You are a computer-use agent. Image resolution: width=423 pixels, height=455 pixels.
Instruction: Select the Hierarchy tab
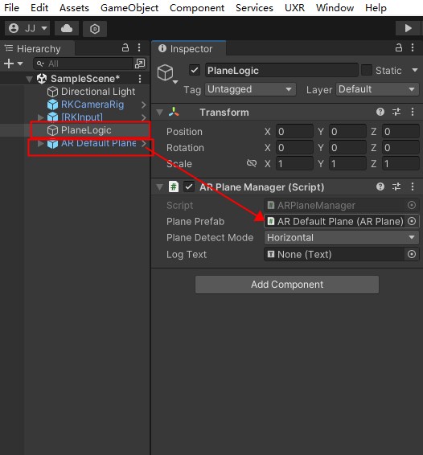pos(38,48)
